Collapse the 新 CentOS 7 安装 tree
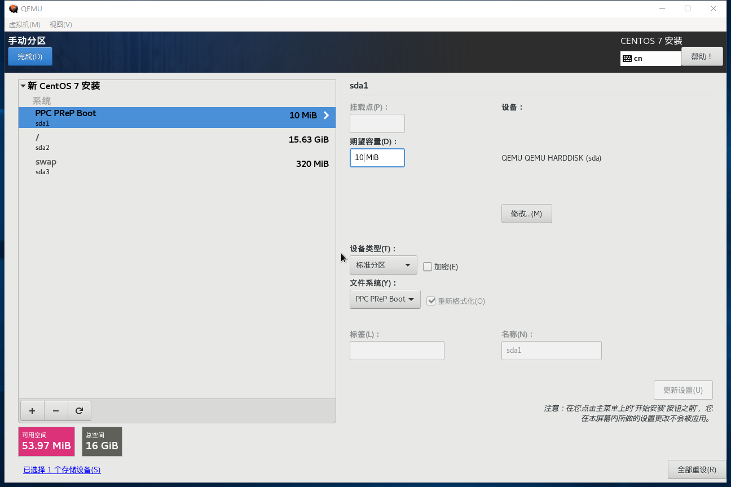731x487 pixels. pyautogui.click(x=23, y=86)
